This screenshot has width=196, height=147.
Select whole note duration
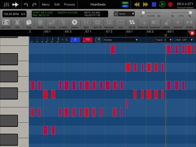(x=32, y=41)
